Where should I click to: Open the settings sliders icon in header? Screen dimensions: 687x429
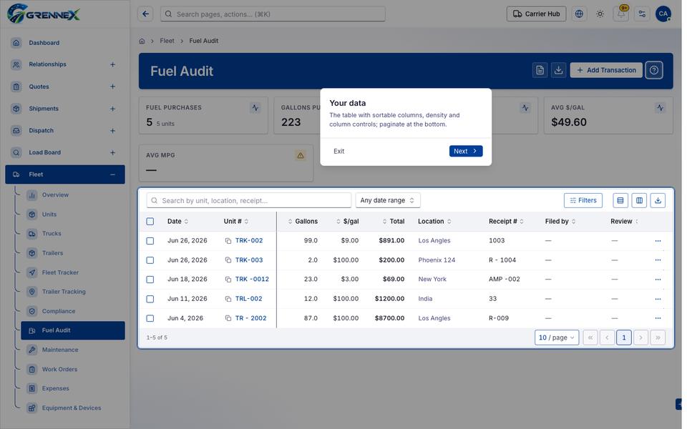[642, 14]
